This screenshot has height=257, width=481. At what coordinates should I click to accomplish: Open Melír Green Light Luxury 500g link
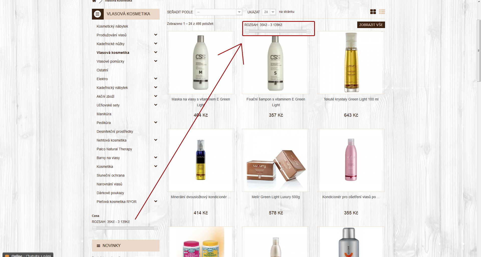tap(276, 197)
